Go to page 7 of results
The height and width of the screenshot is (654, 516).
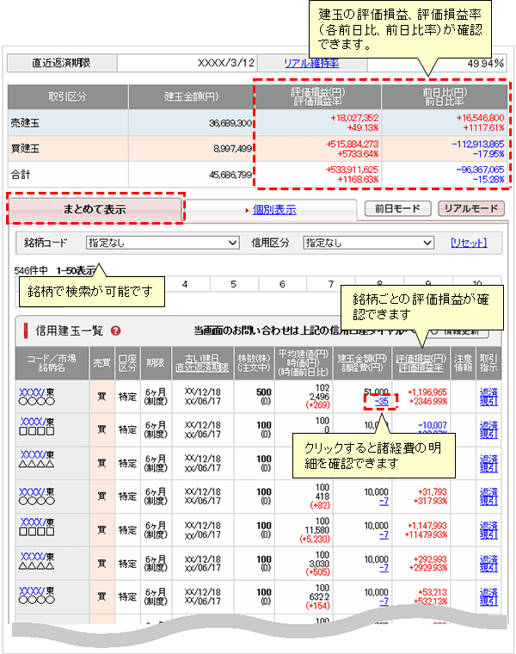click(332, 284)
